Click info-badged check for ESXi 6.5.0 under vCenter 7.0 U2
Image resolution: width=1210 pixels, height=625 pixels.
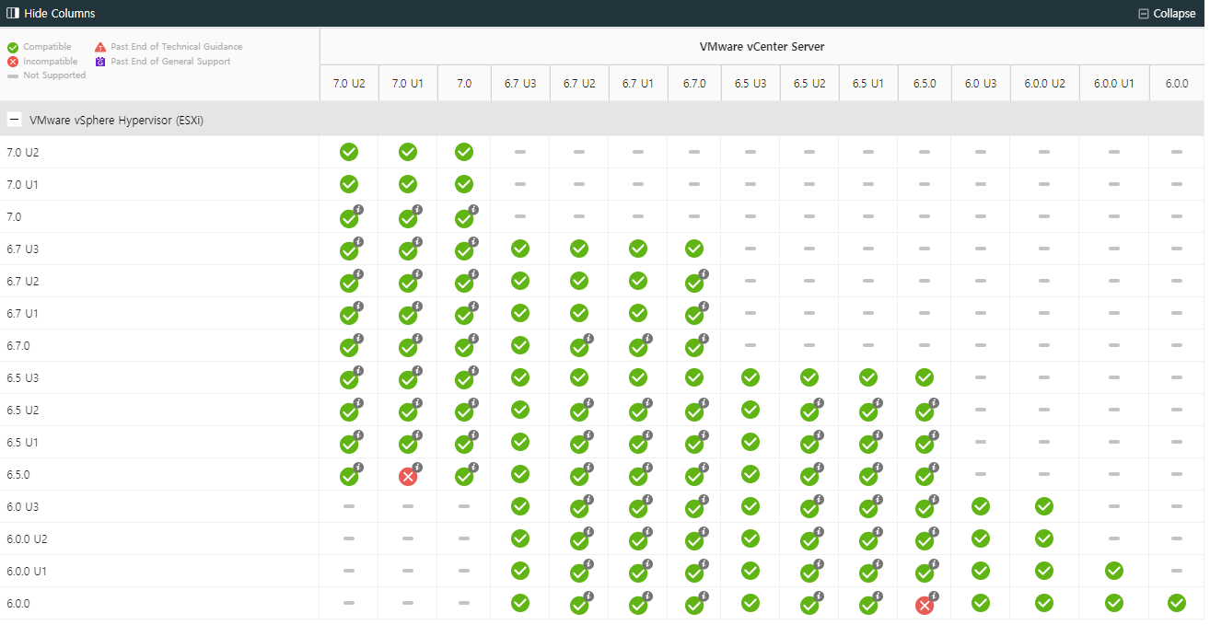350,475
